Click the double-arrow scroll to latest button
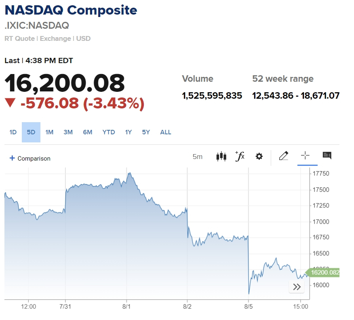The height and width of the screenshot is (320, 354). (297, 287)
